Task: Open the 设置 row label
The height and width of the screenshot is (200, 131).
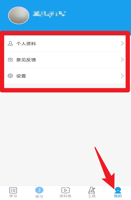Action: coord(21,76)
